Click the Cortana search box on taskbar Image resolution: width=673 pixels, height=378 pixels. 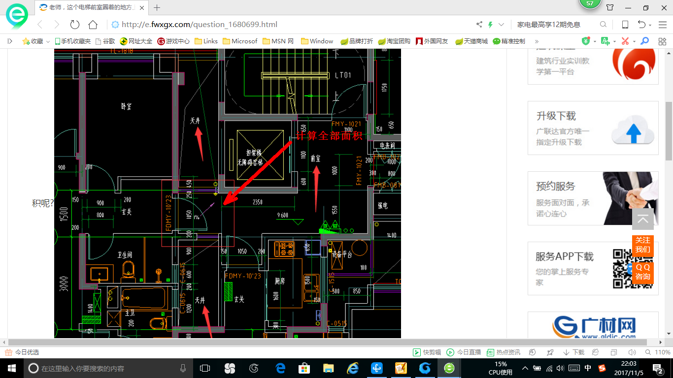108,368
